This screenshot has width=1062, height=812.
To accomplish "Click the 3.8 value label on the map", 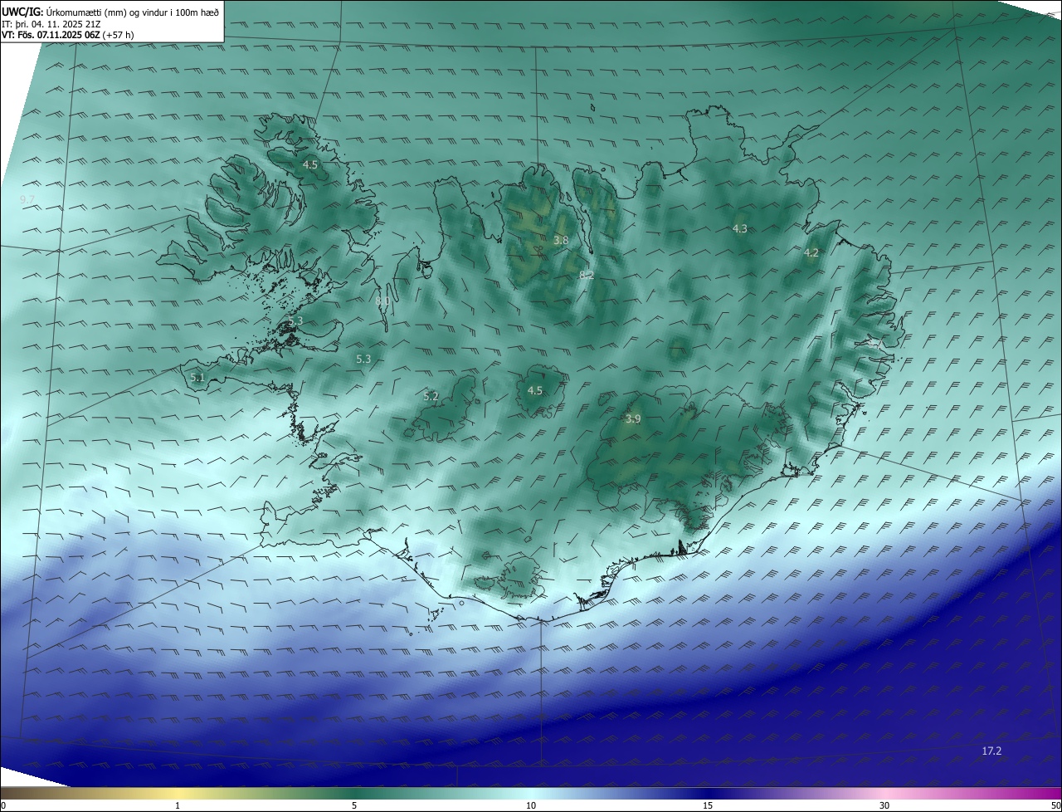I will (561, 240).
